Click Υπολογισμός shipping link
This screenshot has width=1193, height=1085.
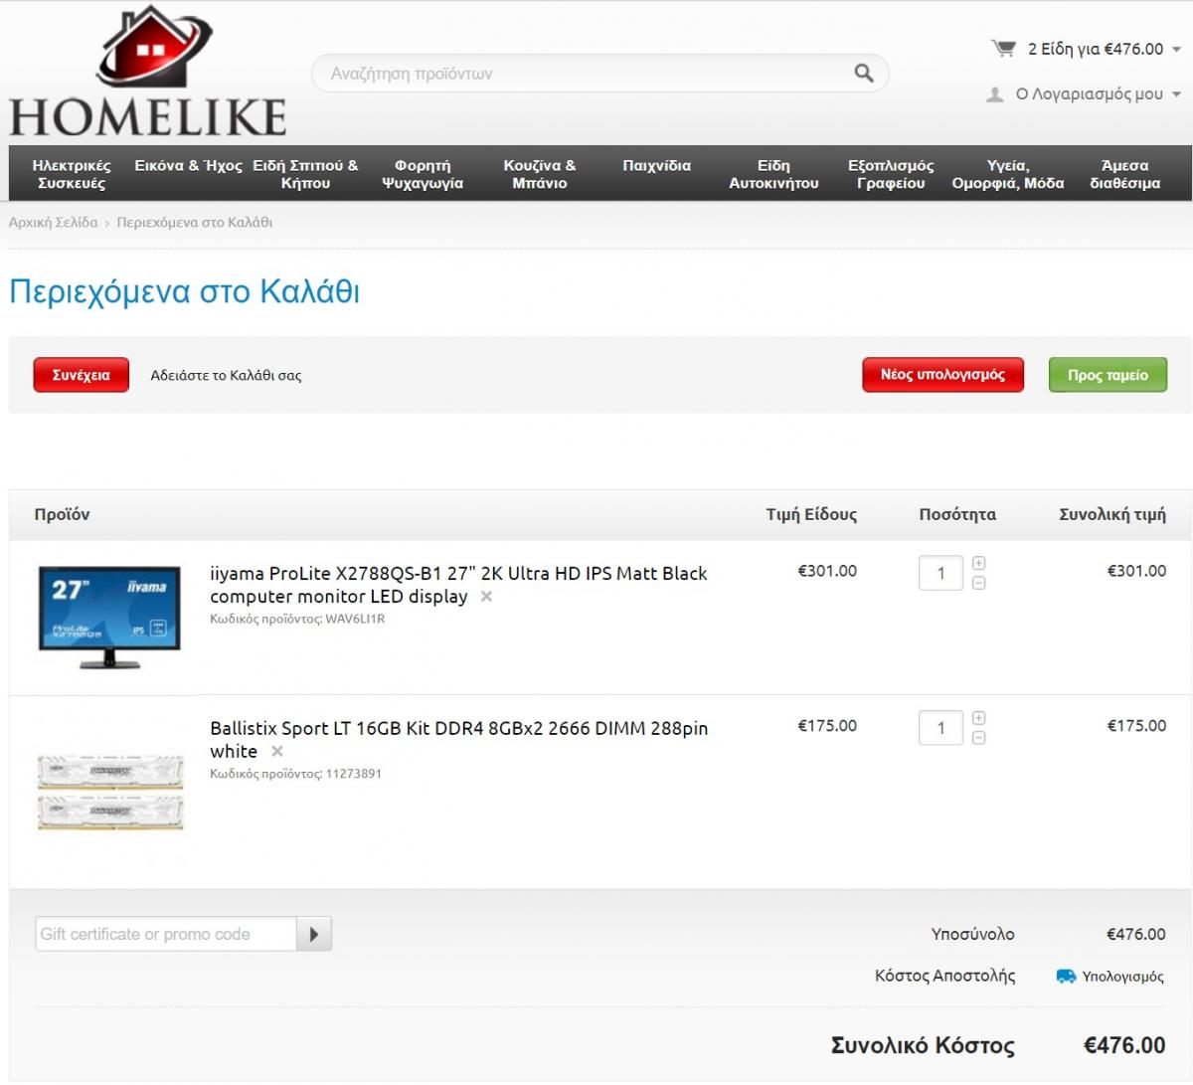click(1122, 977)
